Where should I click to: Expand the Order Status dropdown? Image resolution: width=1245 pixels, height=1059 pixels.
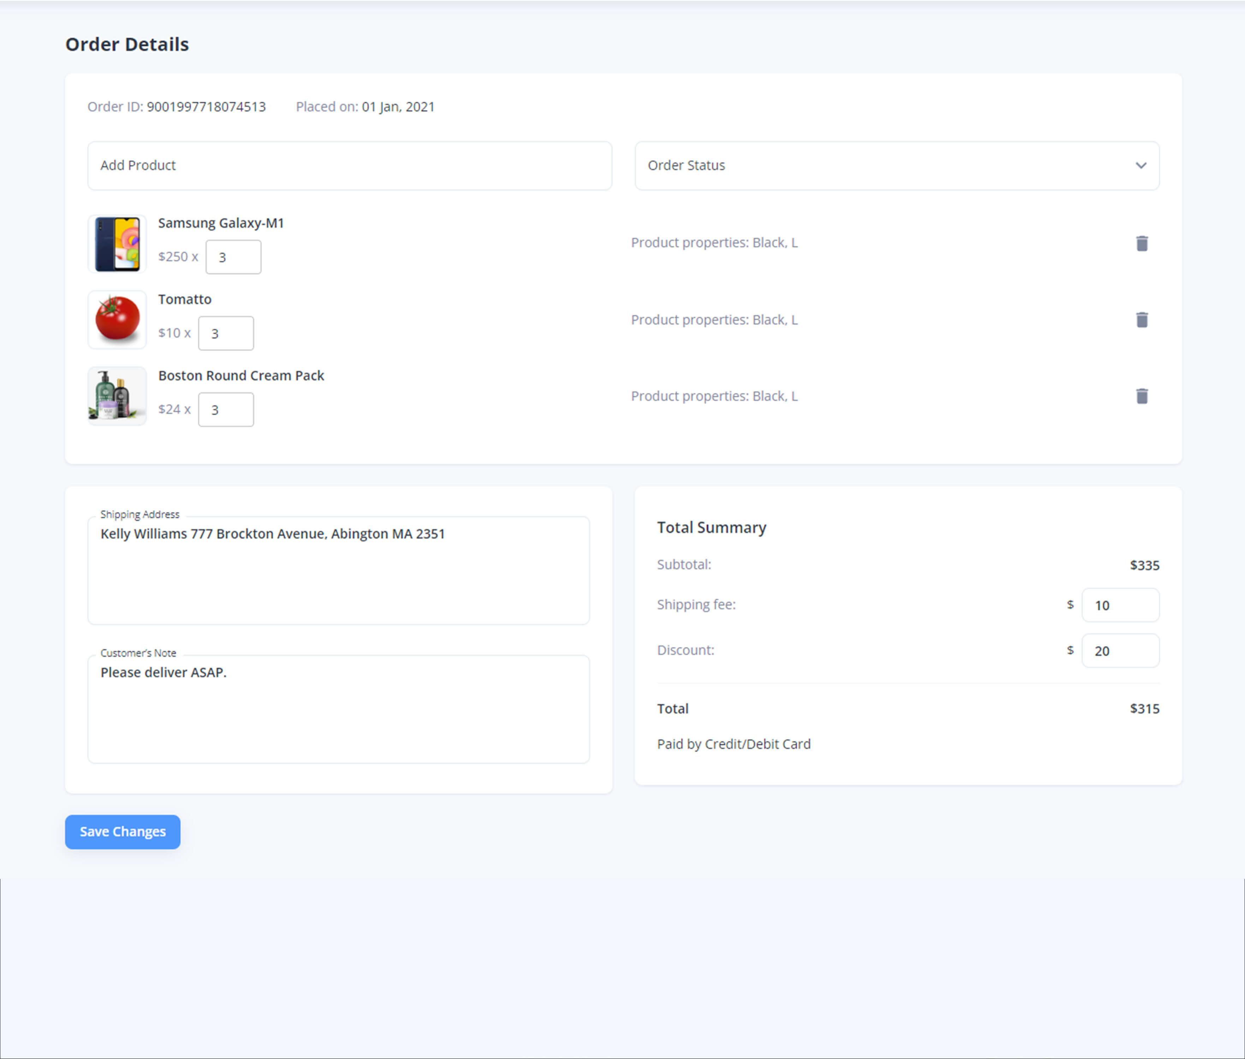tap(896, 166)
